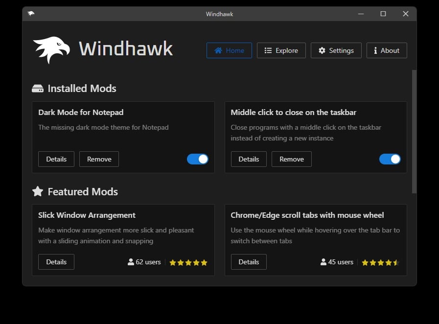This screenshot has height=324, width=439.
Task: Click the Windhawk hawk logo
Action: (x=50, y=50)
